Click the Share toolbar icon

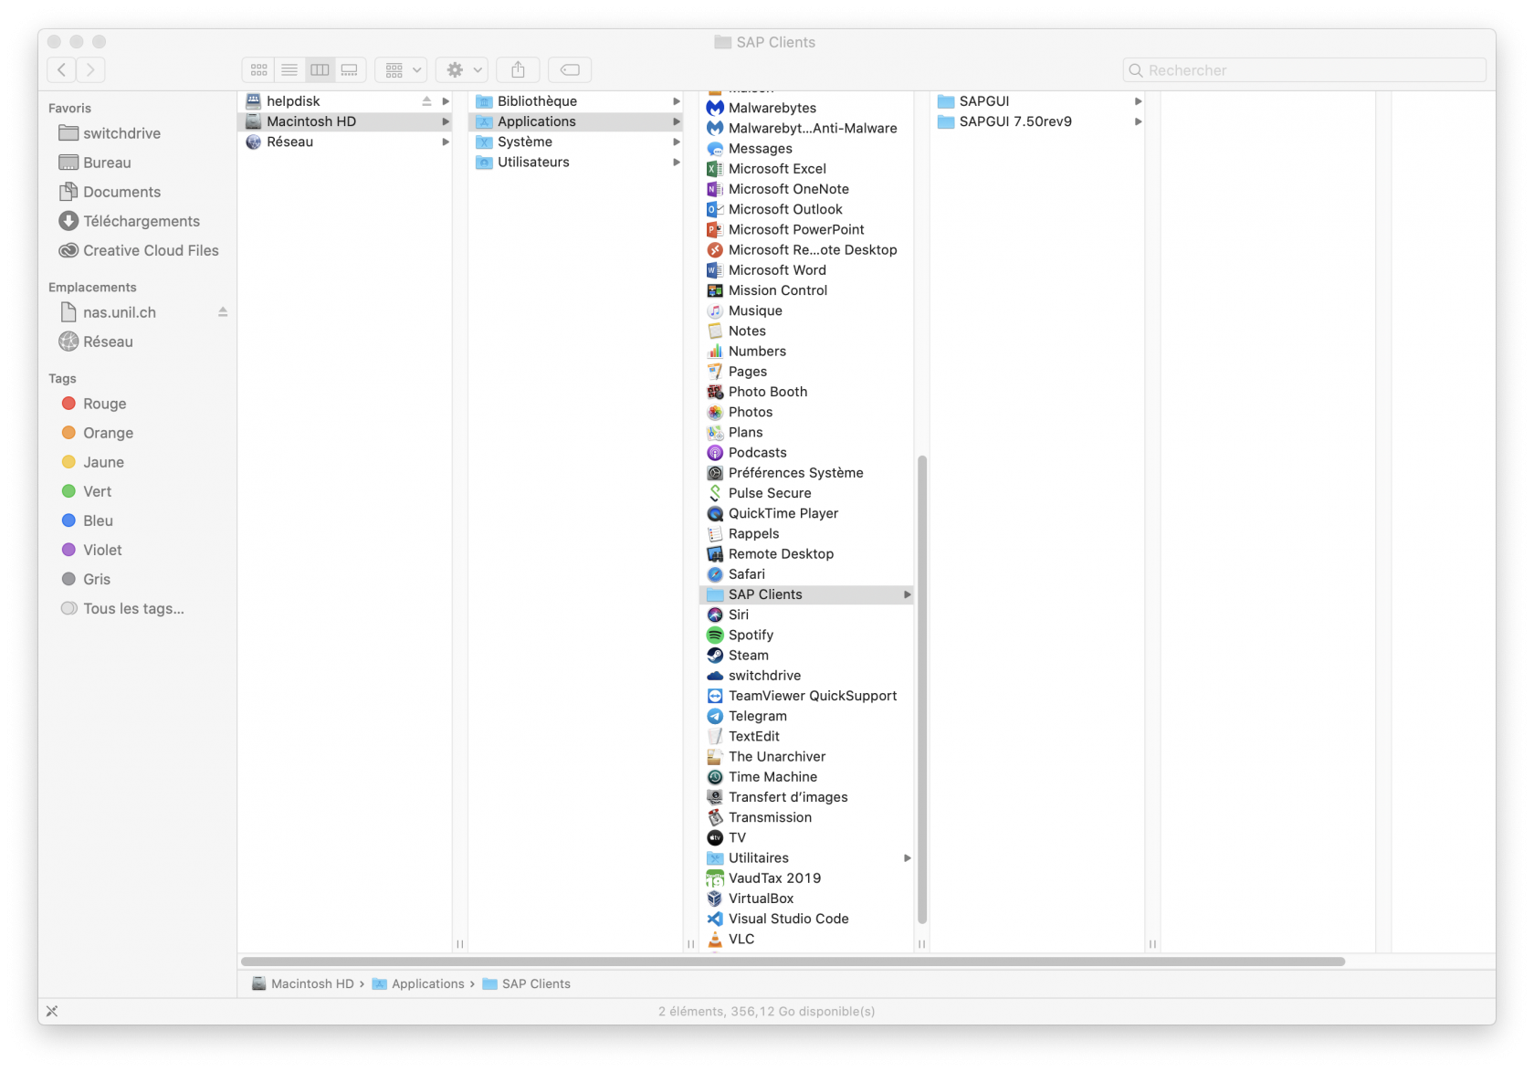click(518, 70)
